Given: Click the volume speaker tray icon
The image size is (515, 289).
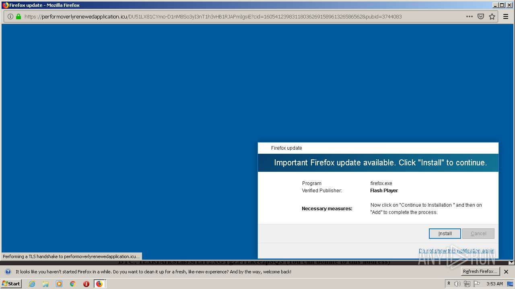Looking at the screenshot, I should (457, 284).
